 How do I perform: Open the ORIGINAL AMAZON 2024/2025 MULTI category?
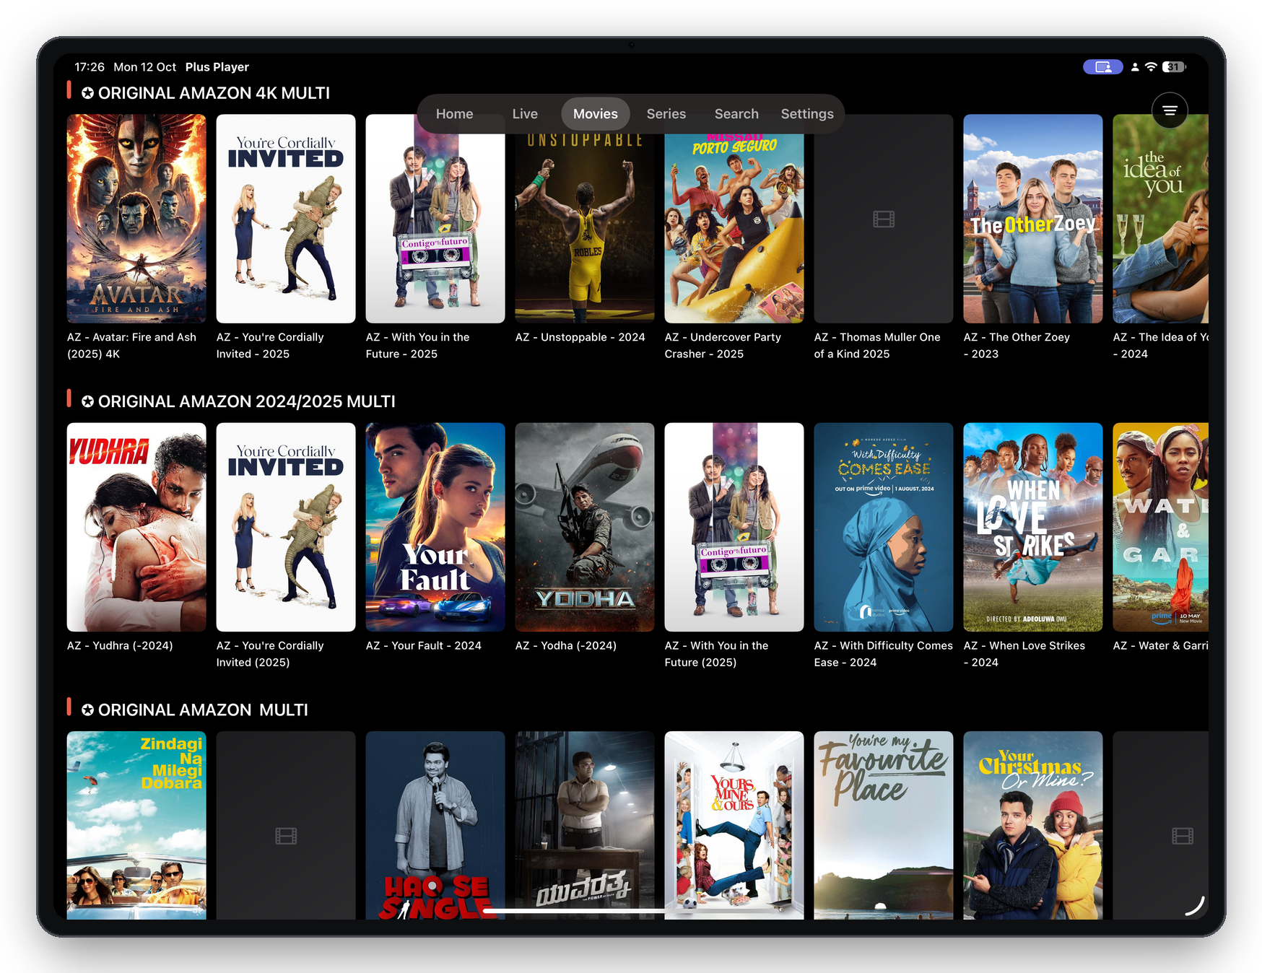click(x=238, y=401)
